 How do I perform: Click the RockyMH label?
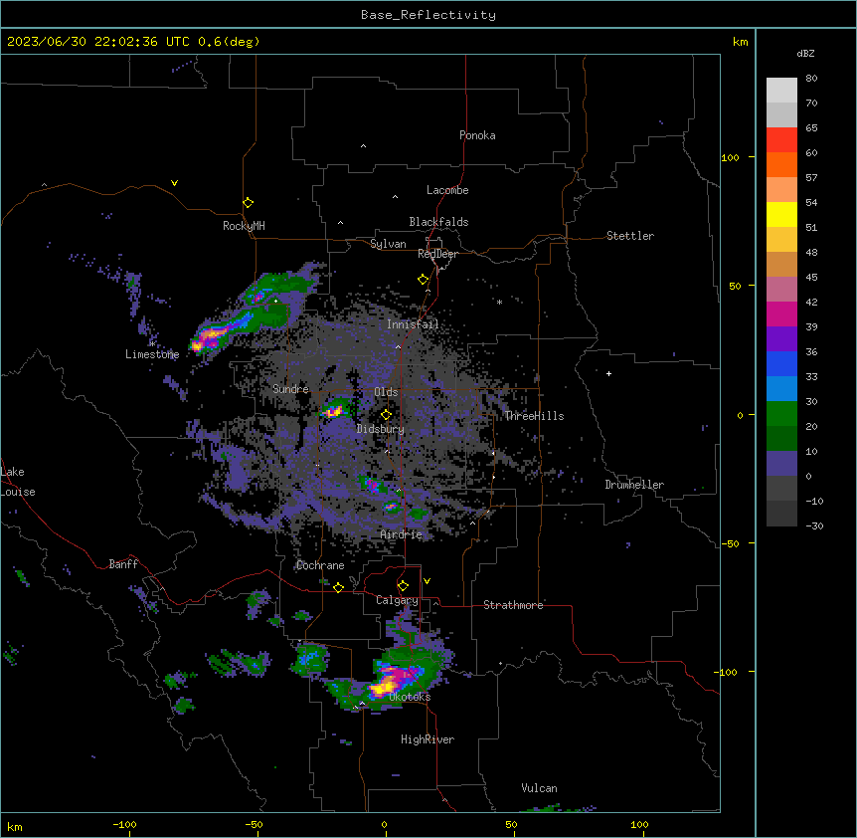click(x=244, y=226)
